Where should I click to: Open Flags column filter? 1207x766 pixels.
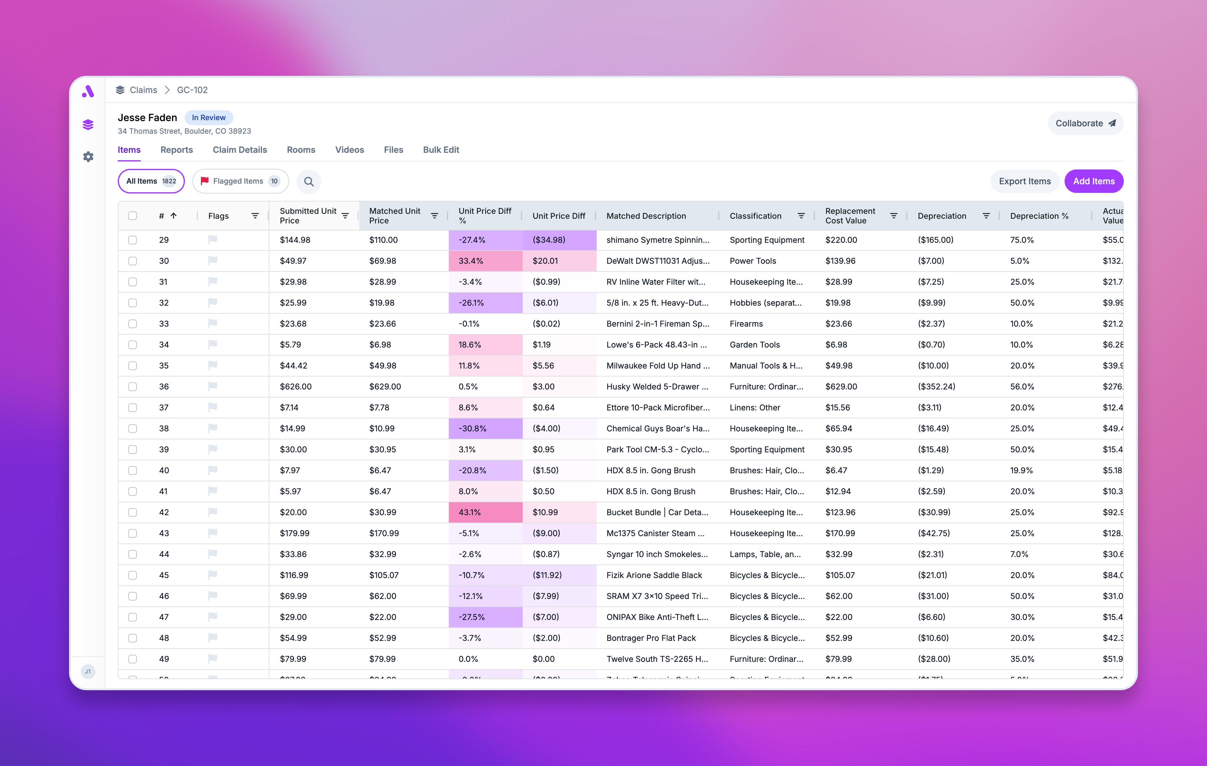(x=255, y=216)
